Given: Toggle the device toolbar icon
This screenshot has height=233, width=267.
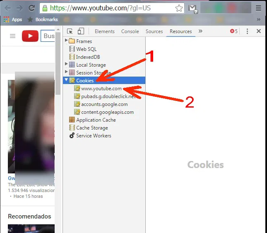Looking at the screenshot, I should (x=81, y=31).
